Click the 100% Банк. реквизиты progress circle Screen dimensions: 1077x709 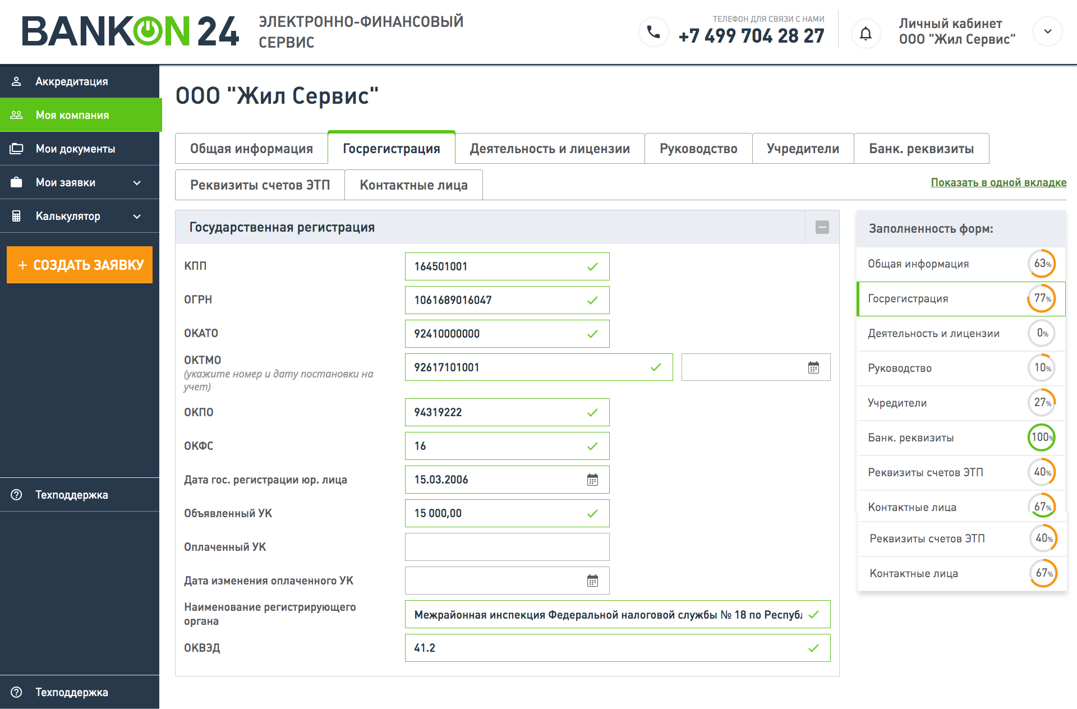[x=1041, y=438]
